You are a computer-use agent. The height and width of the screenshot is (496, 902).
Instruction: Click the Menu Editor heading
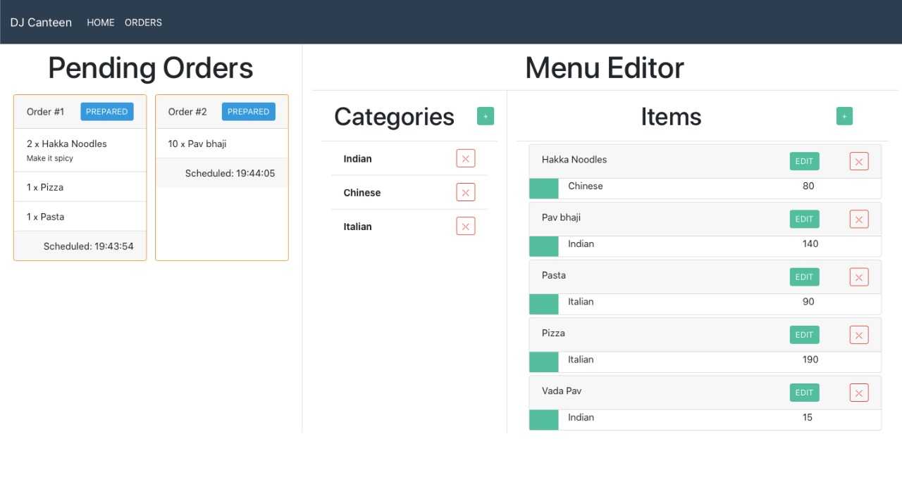(605, 68)
